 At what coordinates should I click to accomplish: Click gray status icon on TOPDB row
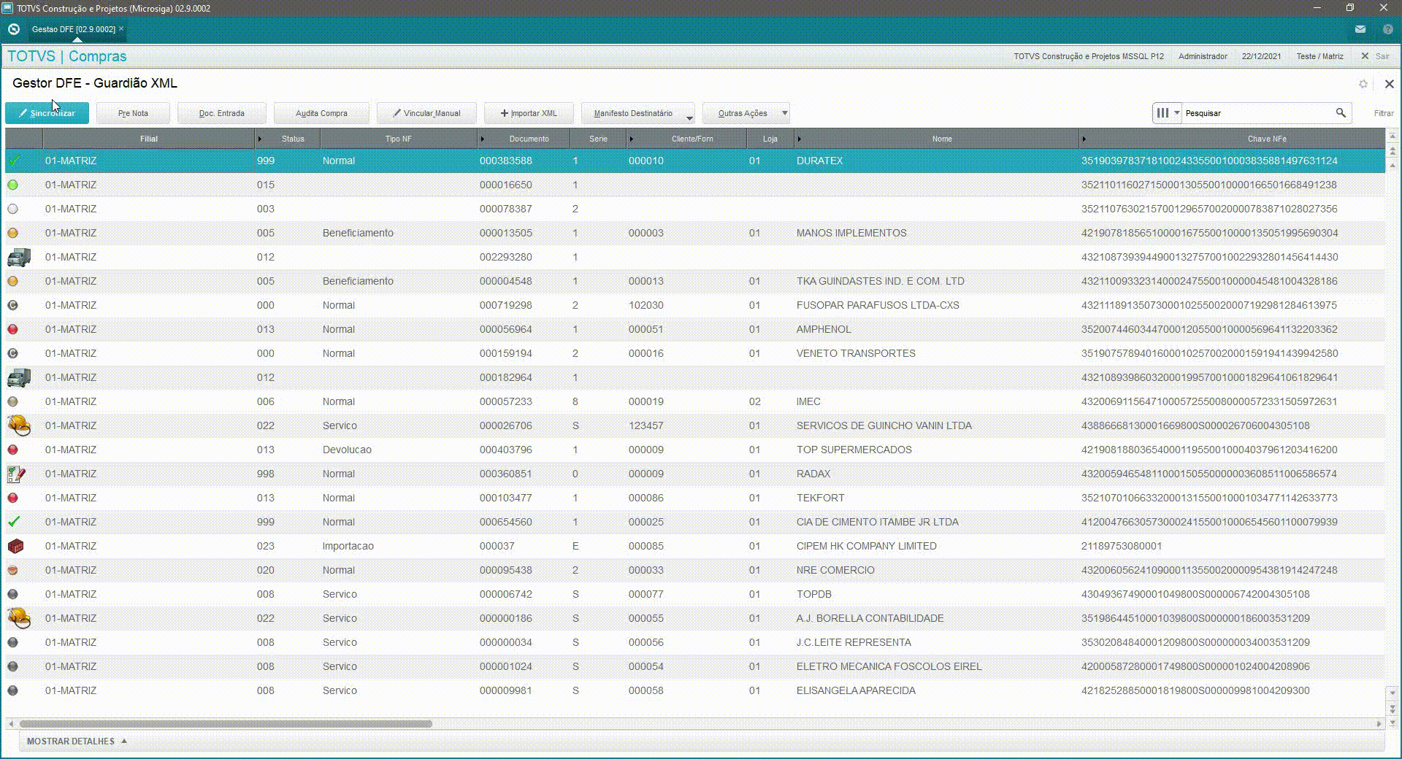pos(12,594)
